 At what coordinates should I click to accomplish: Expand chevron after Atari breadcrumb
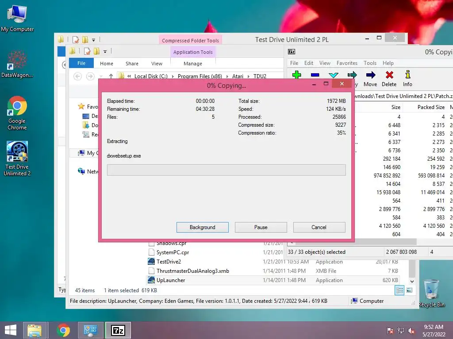click(249, 76)
